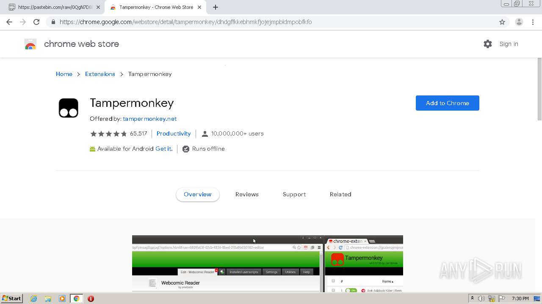
Task: Go to Home breadcrumb link
Action: pos(64,74)
